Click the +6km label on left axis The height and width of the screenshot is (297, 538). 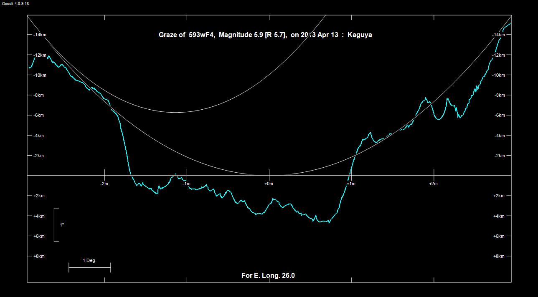pyautogui.click(x=39, y=237)
